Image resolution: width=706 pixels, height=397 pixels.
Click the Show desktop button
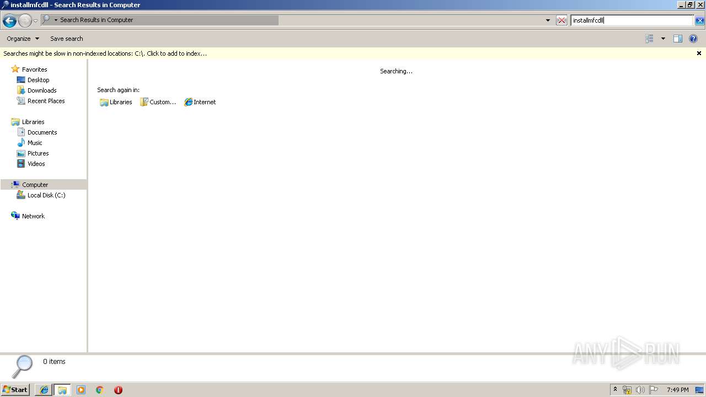tap(700, 390)
